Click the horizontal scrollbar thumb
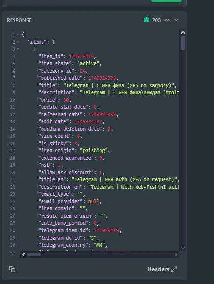Image resolution: width=214 pixels, height=284 pixels. pyautogui.click(x=34, y=255)
